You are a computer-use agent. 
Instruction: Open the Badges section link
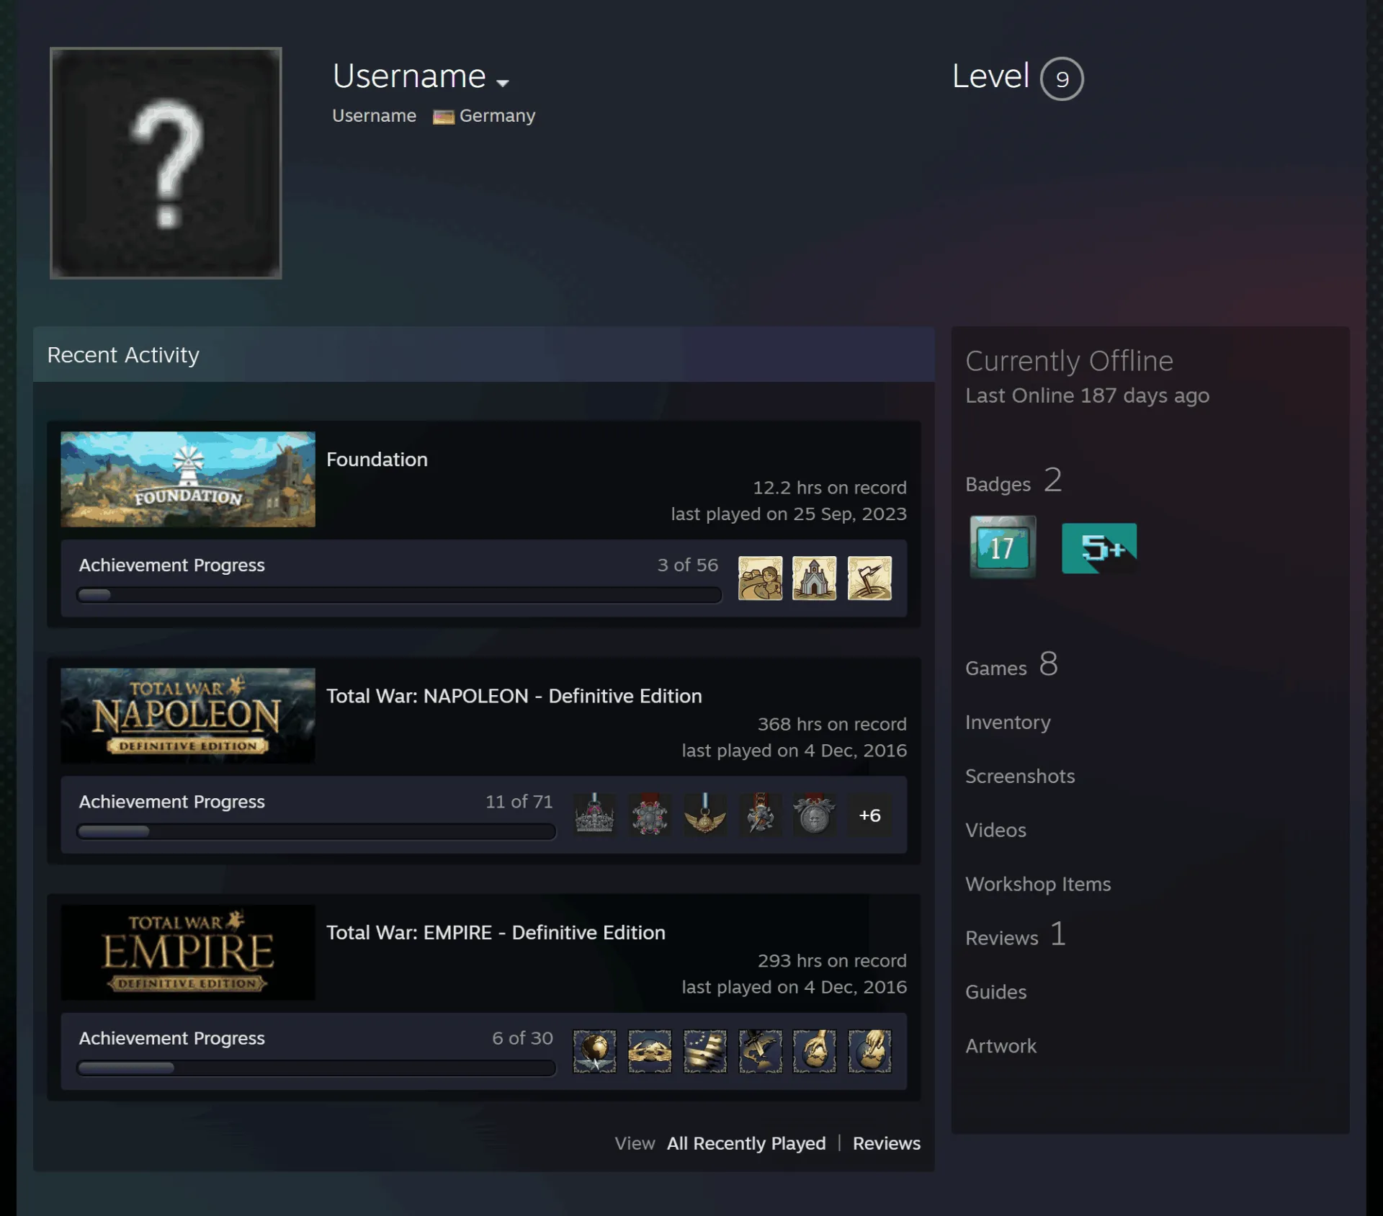[x=1013, y=481]
